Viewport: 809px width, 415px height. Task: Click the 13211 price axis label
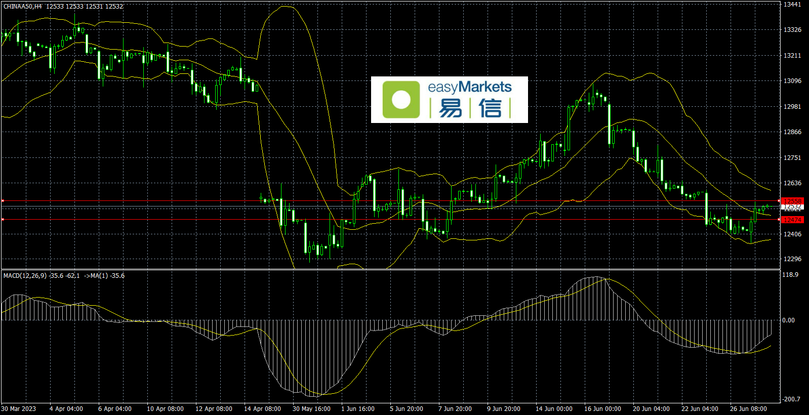792,56
